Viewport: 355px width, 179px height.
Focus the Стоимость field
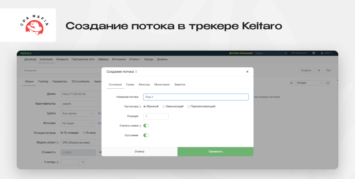click(78, 153)
